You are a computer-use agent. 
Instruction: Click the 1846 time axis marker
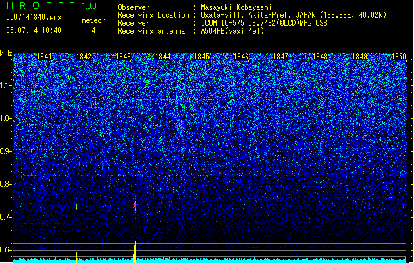pyautogui.click(x=242, y=57)
